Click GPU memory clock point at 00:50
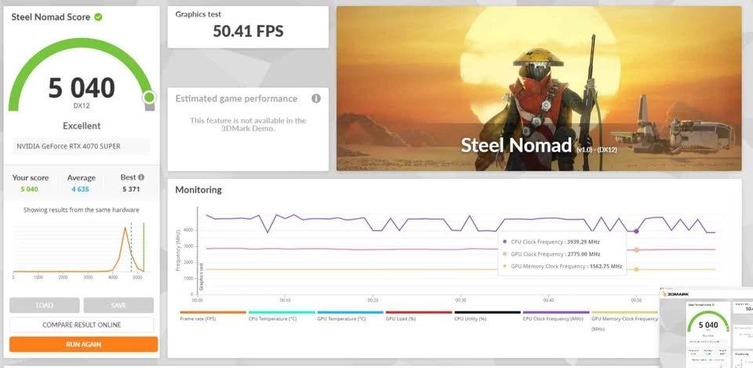Viewport: 753px width, 368px height. [x=636, y=269]
